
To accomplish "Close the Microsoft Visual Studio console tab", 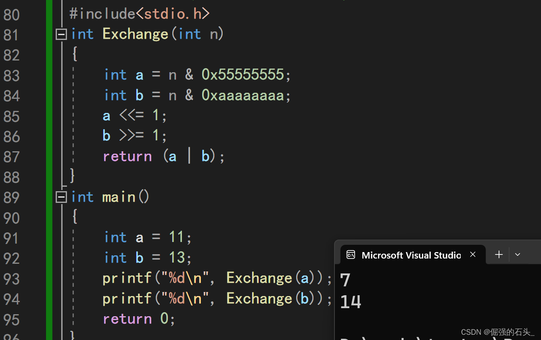I will click(473, 254).
